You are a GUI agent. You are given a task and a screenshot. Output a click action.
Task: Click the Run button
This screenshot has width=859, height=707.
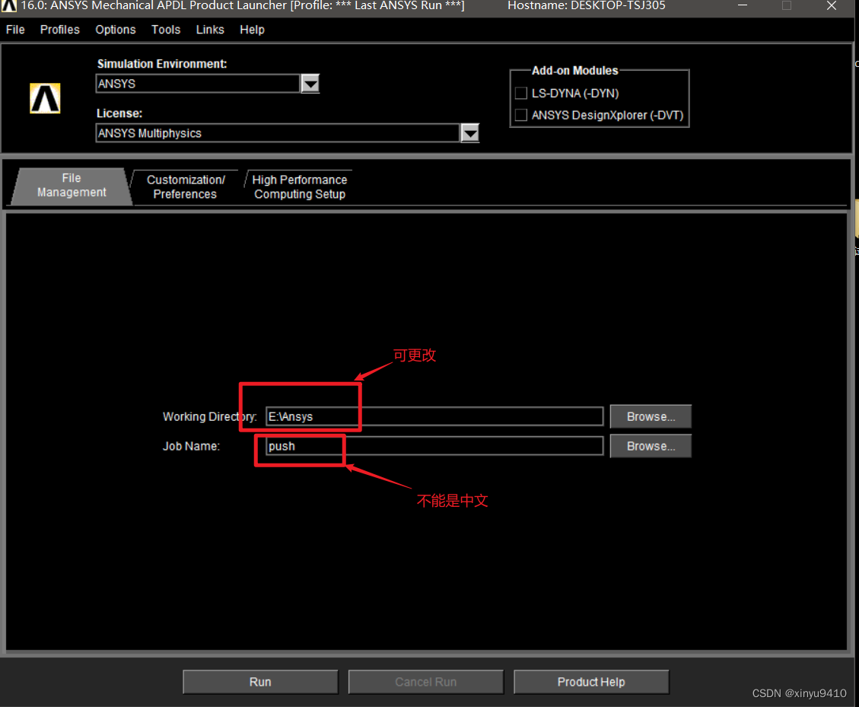coord(260,682)
